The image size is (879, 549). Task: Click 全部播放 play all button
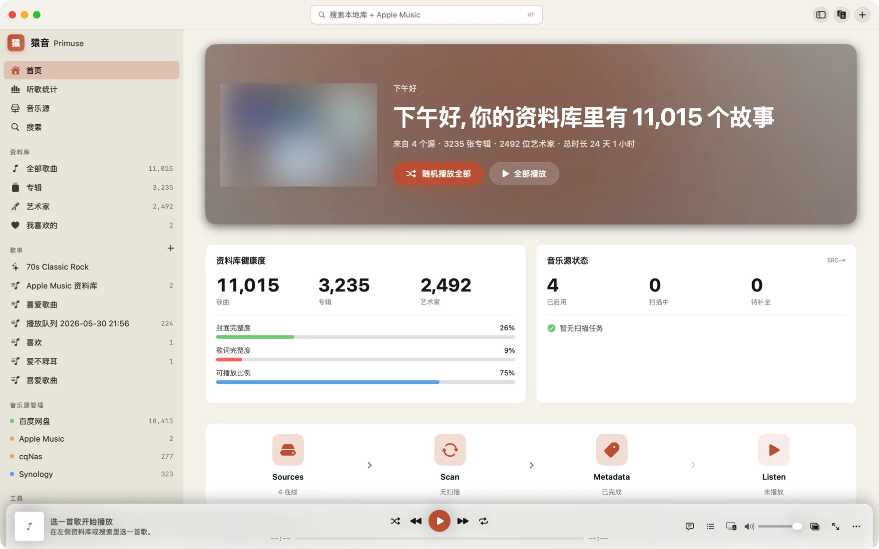point(524,174)
